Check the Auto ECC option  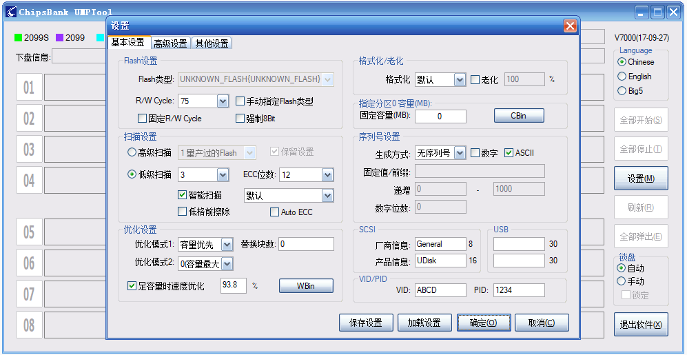tap(274, 212)
